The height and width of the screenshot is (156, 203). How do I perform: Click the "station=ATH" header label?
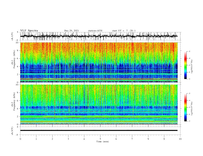click(95, 31)
